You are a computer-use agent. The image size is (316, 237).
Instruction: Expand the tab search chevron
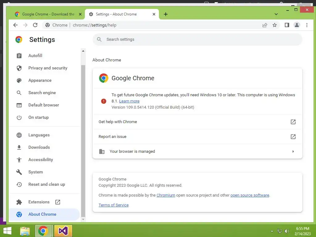[276, 14]
